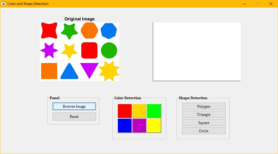
Task: Click the Browse Image button
Action: coord(74,106)
